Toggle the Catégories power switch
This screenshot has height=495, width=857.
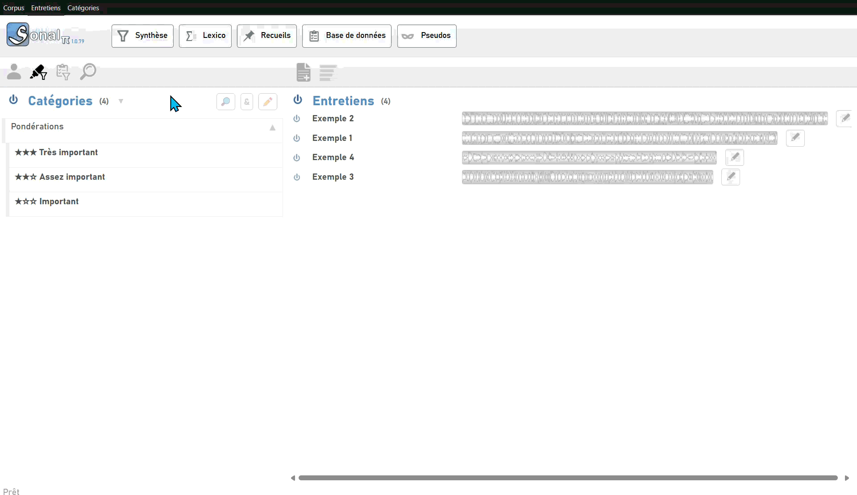[13, 99]
